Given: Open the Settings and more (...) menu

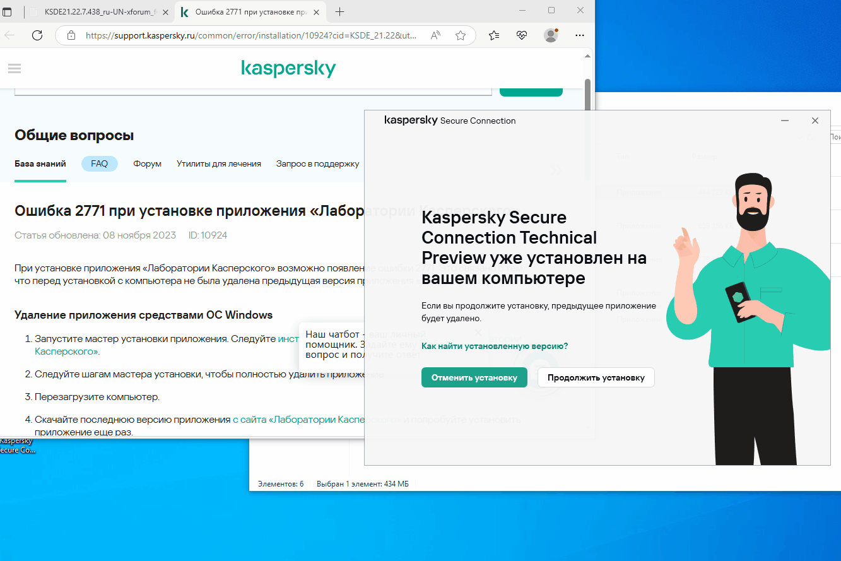Looking at the screenshot, I should tap(580, 35).
